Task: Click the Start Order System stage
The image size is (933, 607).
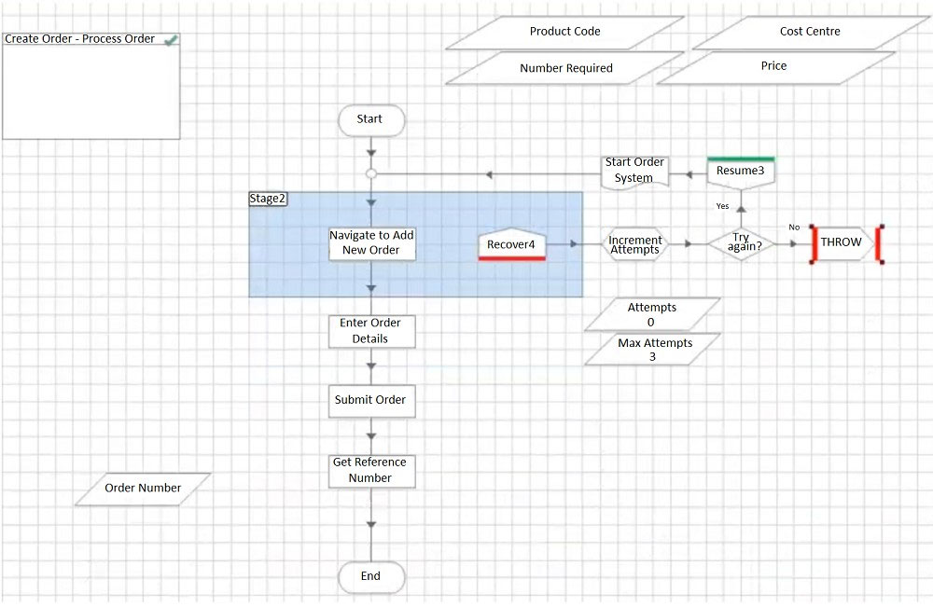Action: click(634, 171)
